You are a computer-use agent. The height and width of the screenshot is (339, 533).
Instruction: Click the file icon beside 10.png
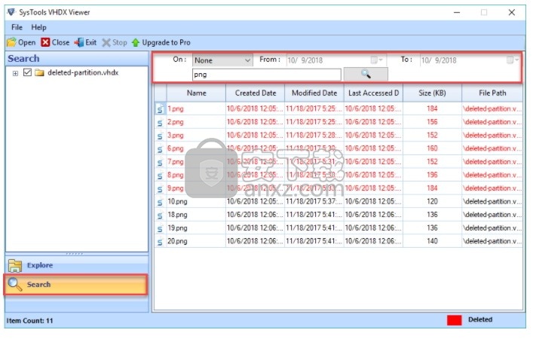pos(160,202)
